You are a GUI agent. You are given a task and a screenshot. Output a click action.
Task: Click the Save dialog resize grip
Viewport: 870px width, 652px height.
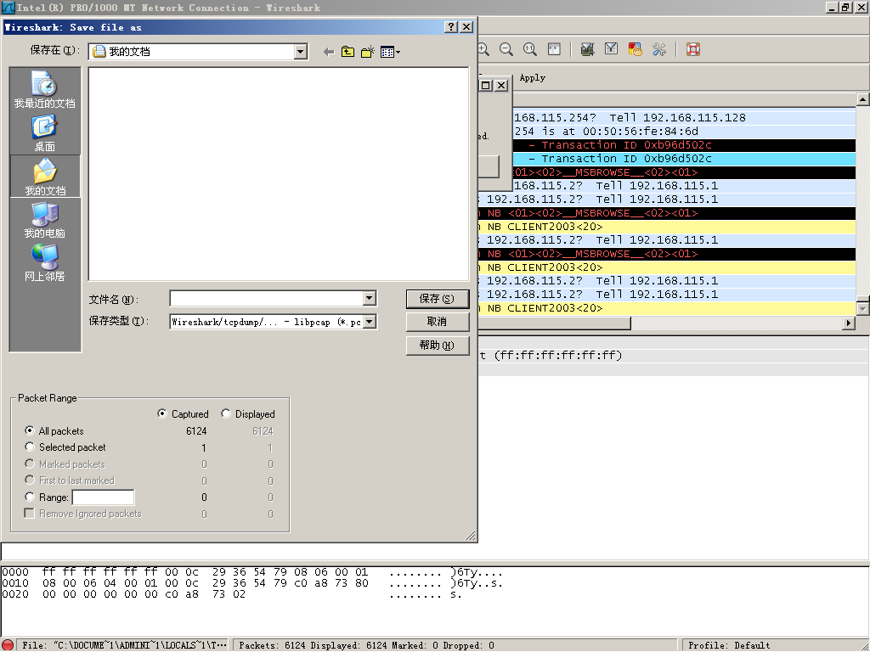tap(471, 536)
